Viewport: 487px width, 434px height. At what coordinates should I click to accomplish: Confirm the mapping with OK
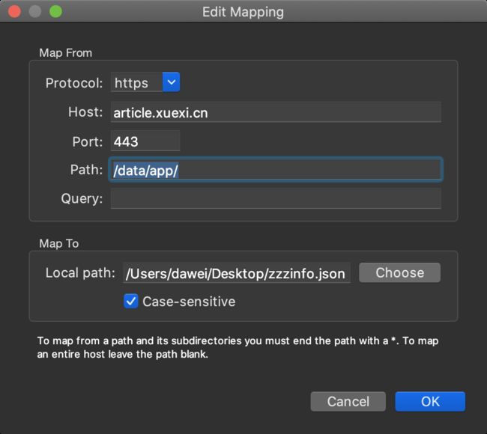[430, 401]
